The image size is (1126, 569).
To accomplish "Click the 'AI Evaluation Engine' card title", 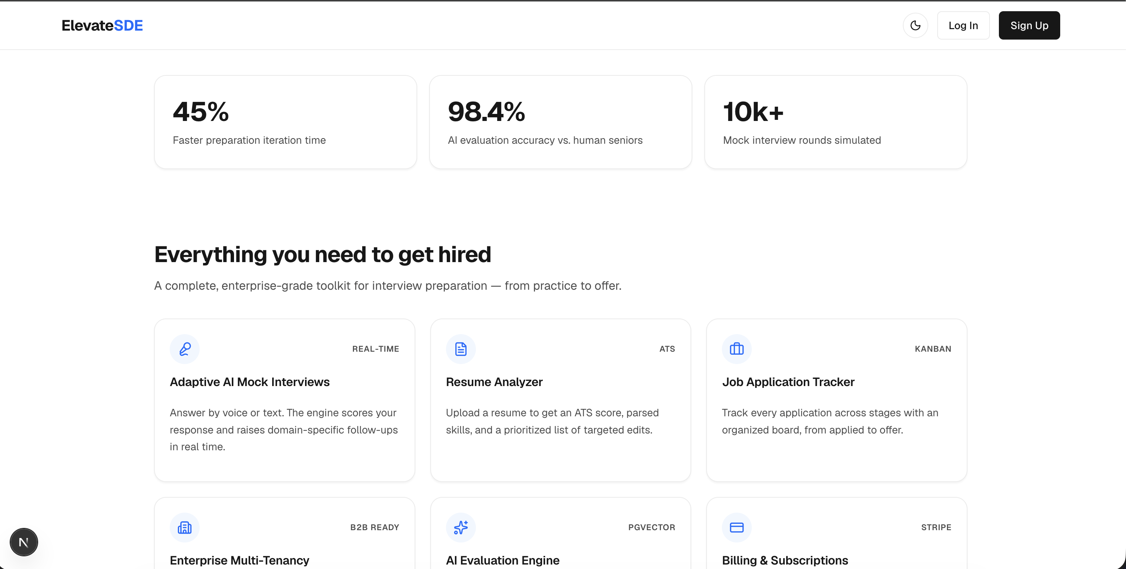I will [503, 560].
